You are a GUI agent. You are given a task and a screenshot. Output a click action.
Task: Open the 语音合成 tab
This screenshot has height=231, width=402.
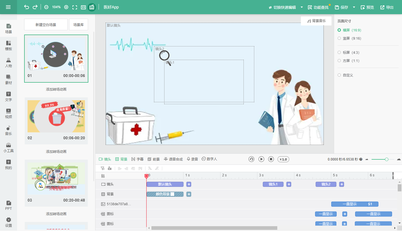click(x=173, y=159)
